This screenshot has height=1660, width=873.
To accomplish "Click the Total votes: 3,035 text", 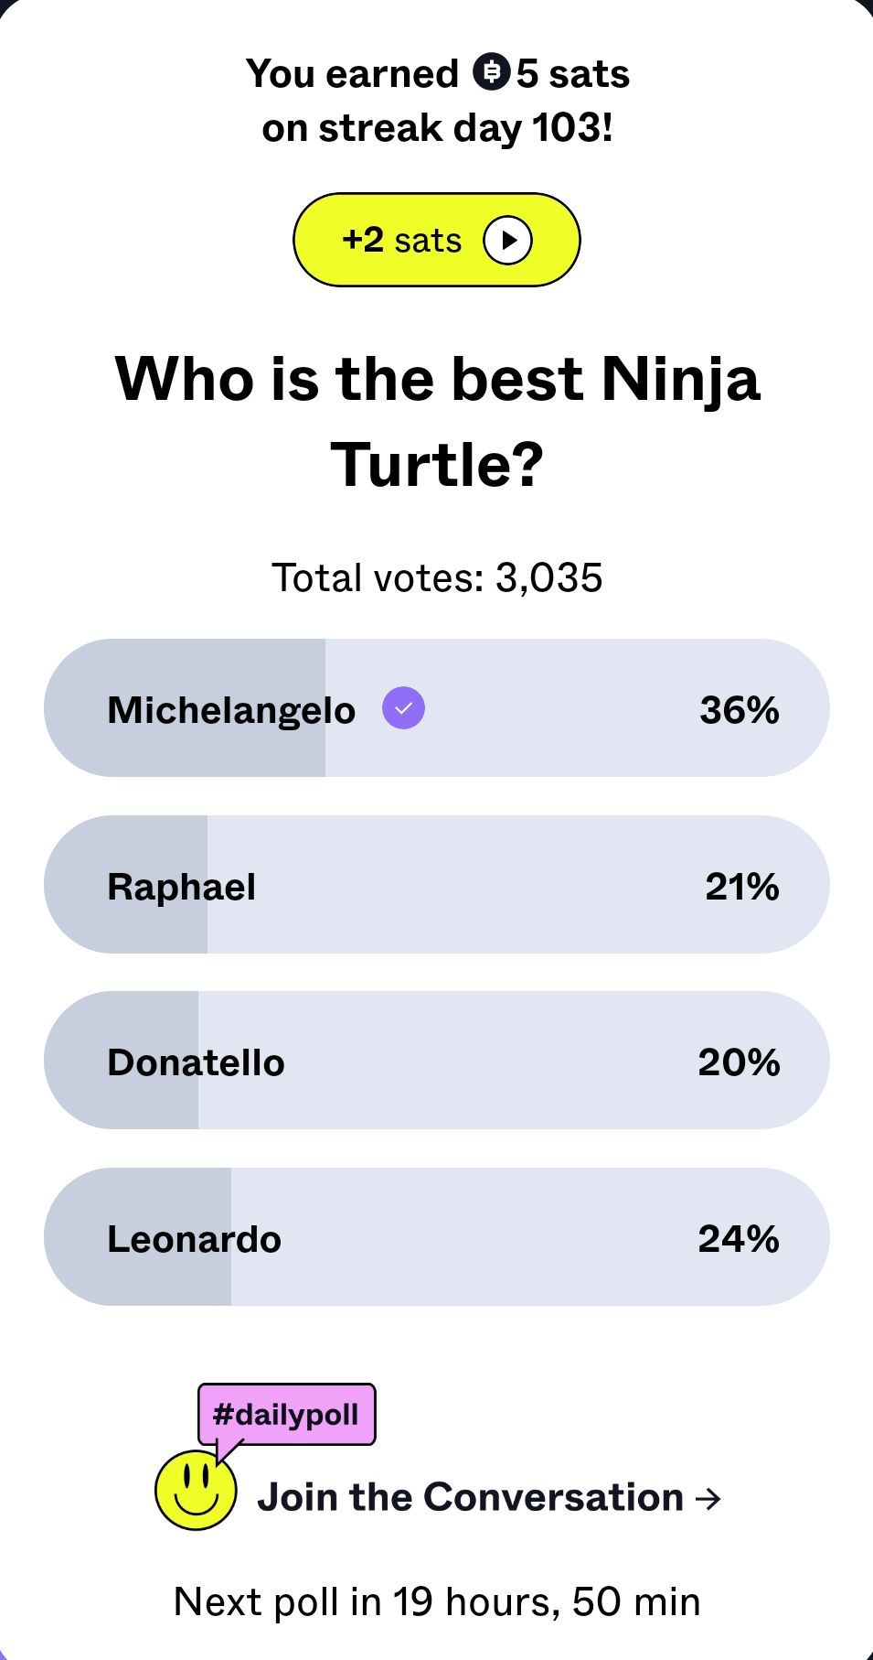I will click(437, 577).
